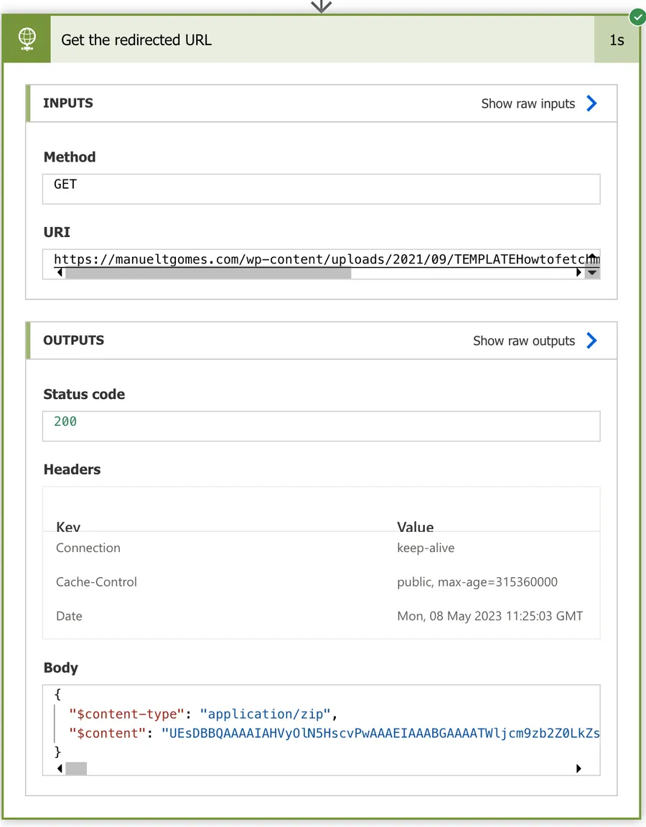Click the URI scrollbar left arrow
Screen dimensions: 646x827
coord(60,273)
